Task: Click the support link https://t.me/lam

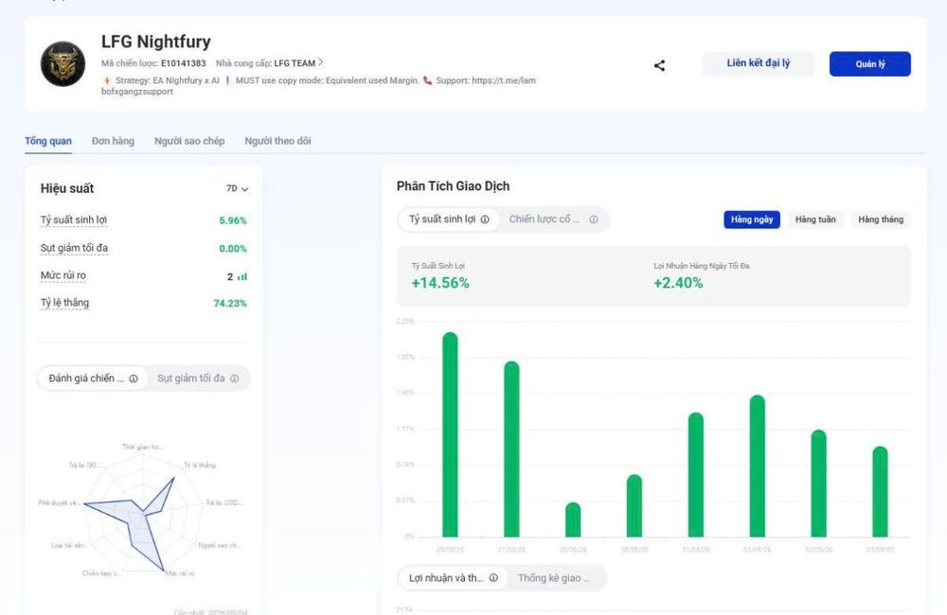Action: pos(504,80)
